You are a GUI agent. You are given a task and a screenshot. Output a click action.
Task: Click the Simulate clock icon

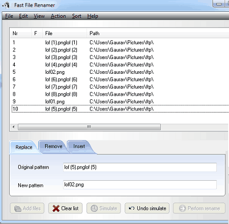click(94, 208)
